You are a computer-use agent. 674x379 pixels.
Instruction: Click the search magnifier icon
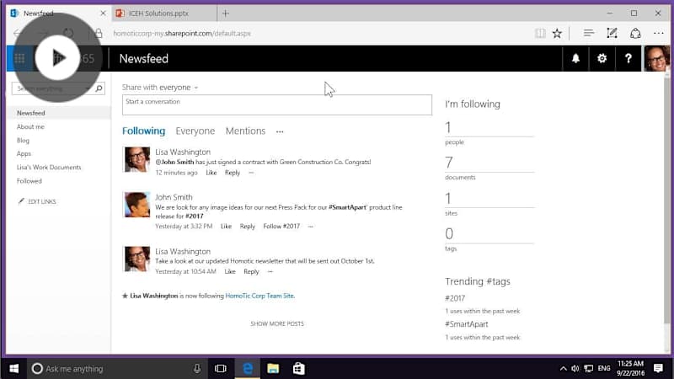click(99, 88)
